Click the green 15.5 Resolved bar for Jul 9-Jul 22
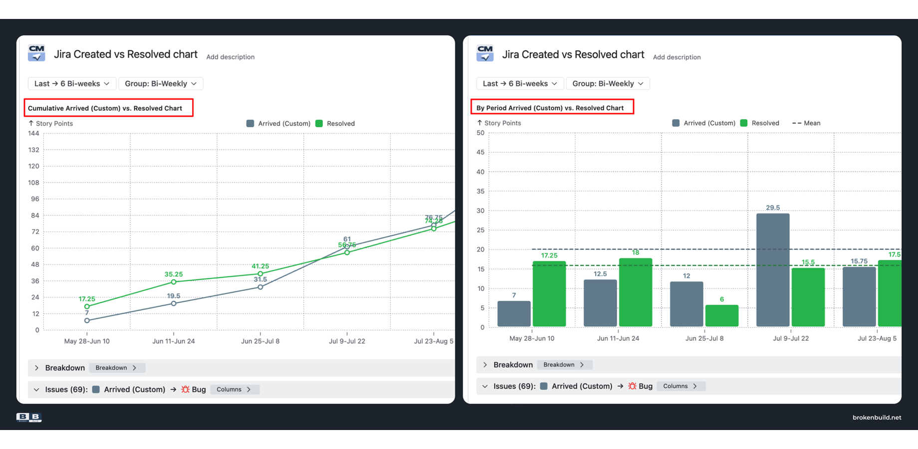The width and height of the screenshot is (918, 449). pos(808,297)
